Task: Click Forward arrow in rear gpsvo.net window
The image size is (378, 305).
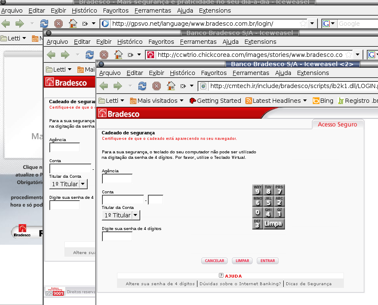Action: (20, 24)
